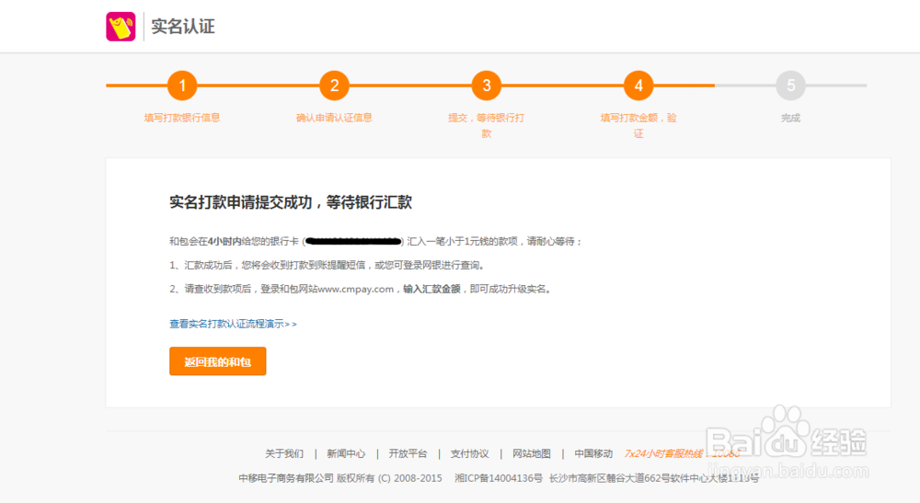Click the 湘ICP备14004136号 text
The width and height of the screenshot is (920, 503).
tap(498, 478)
